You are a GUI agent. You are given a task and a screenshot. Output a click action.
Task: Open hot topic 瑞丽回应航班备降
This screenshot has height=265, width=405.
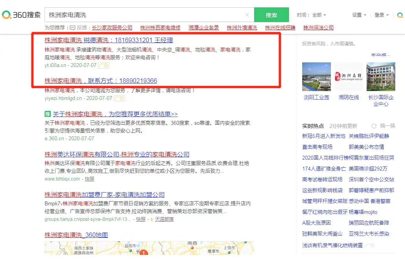tap(369, 223)
